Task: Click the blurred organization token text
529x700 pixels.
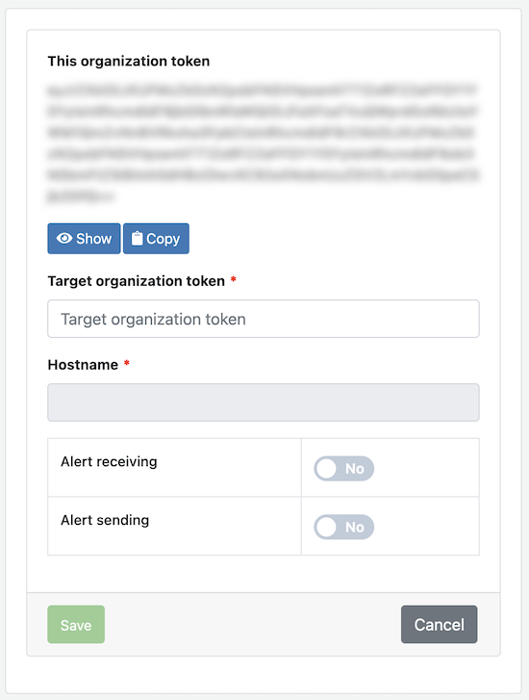Action: tap(264, 143)
